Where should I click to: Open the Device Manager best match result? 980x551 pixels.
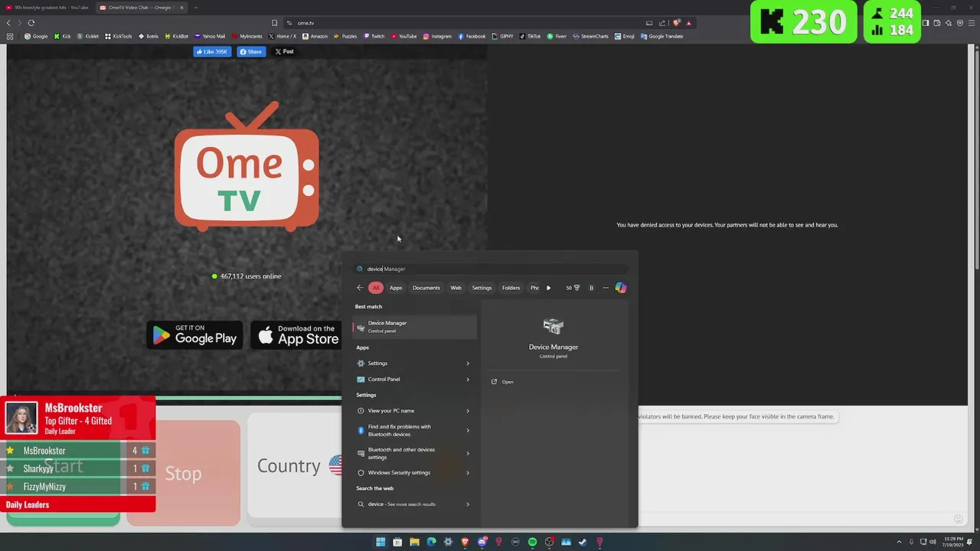(414, 327)
